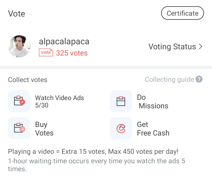Open the alpacalapaca profile photo
This screenshot has width=212, height=178.
point(19,46)
